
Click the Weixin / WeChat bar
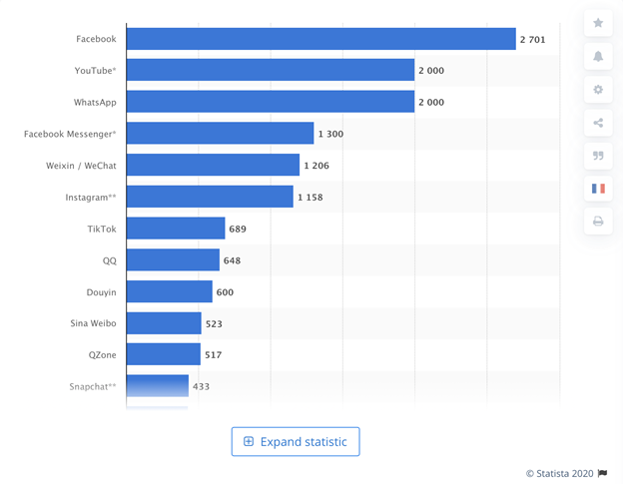(x=213, y=165)
